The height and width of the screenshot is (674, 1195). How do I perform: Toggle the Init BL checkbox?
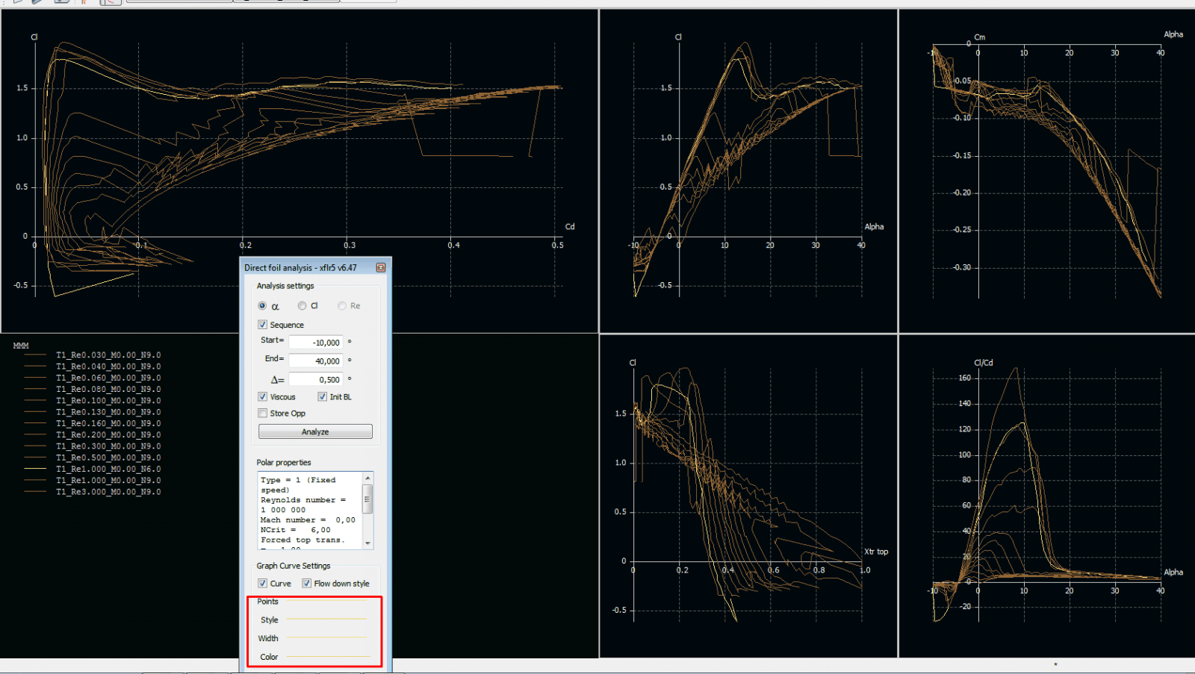coord(323,397)
